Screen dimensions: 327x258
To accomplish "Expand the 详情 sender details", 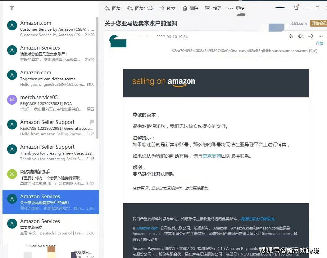I will tap(320, 43).
